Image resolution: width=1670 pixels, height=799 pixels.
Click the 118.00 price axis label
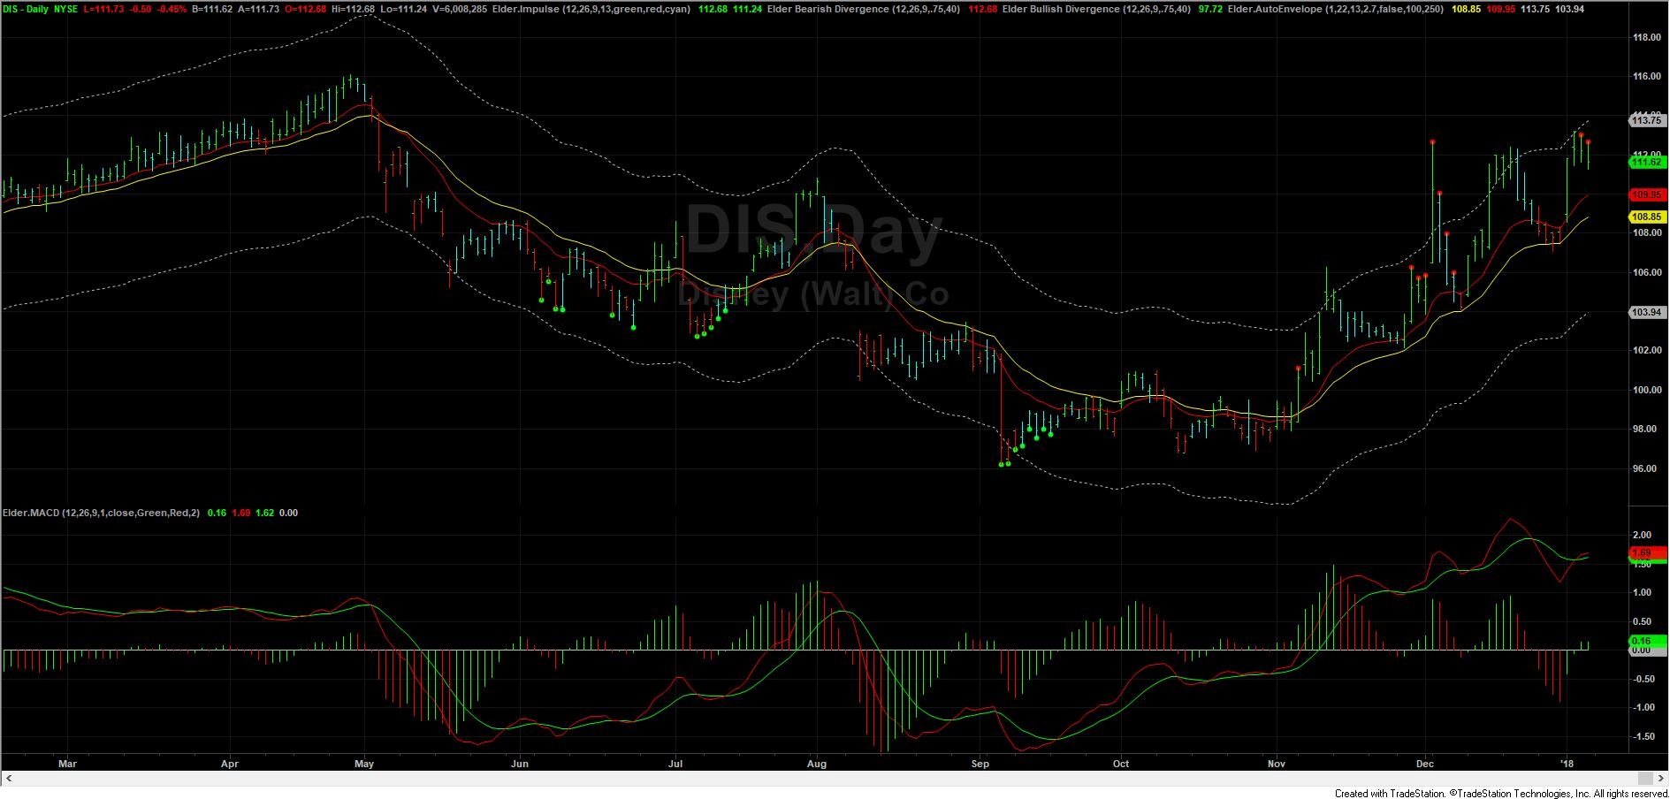1646,37
